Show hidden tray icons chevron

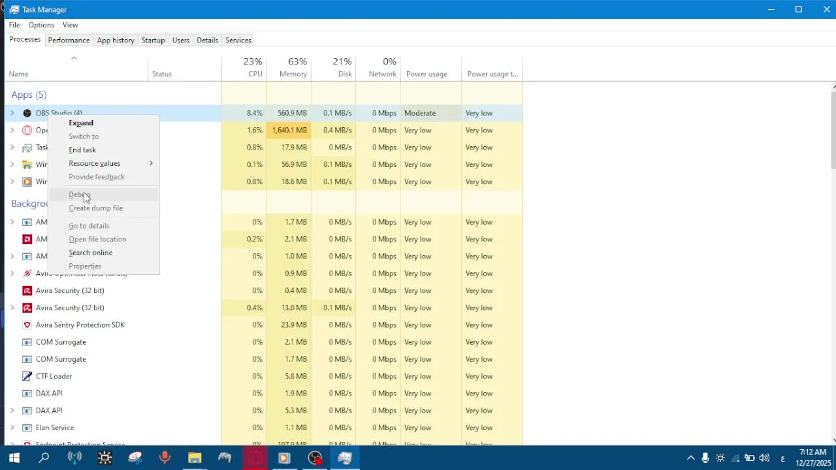tap(690, 458)
